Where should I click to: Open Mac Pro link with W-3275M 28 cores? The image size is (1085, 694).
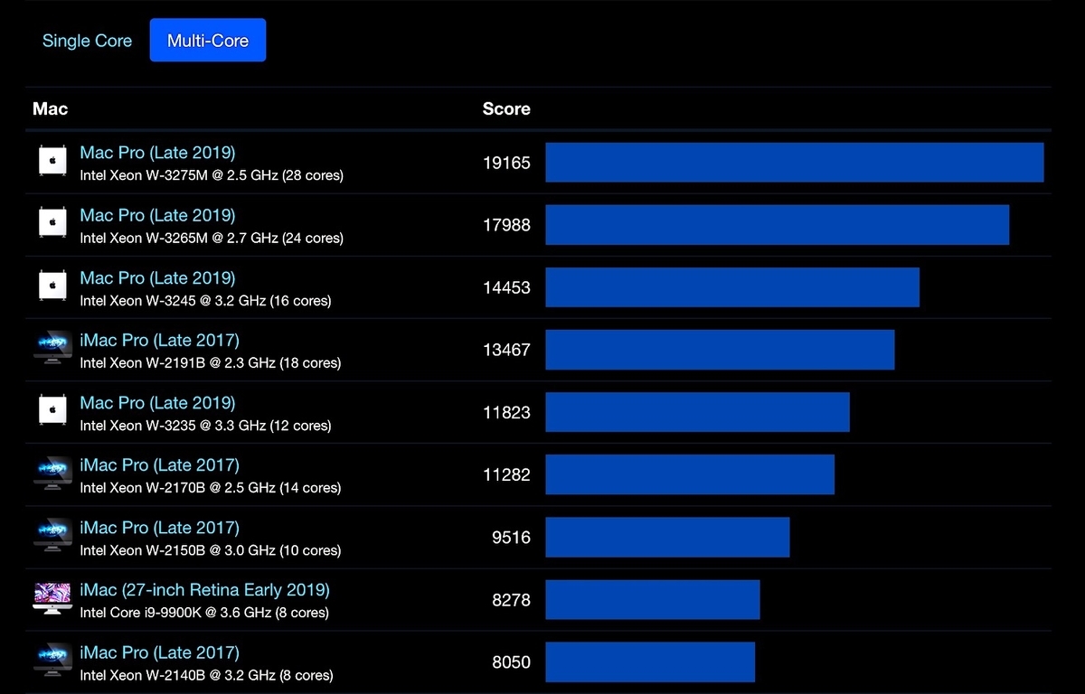pos(157,153)
